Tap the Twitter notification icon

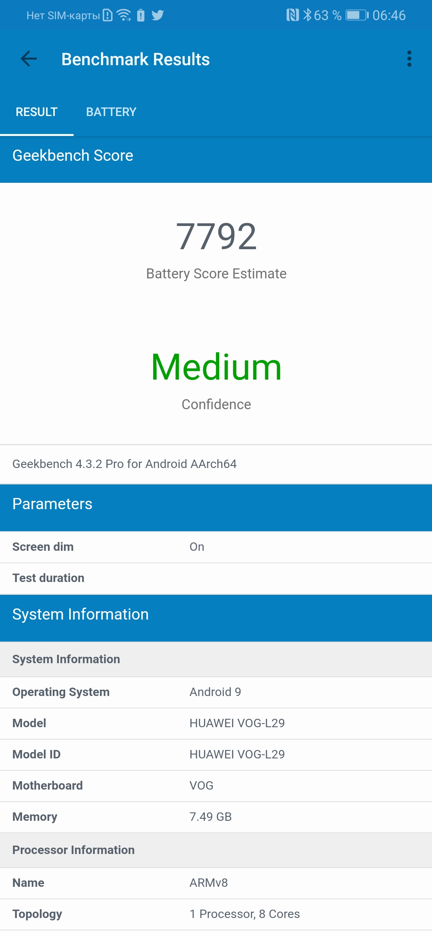(158, 15)
